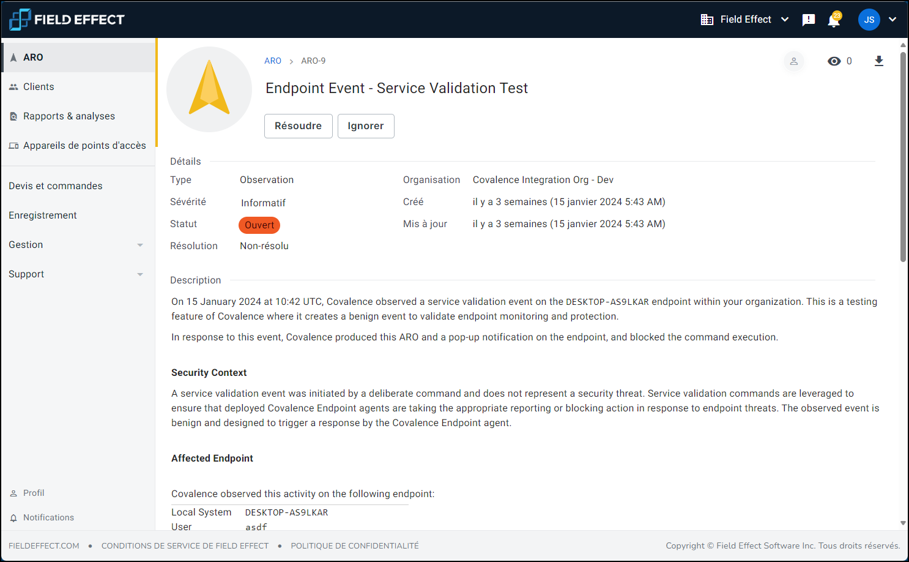Click the assign user icon
909x562 pixels.
click(x=794, y=61)
